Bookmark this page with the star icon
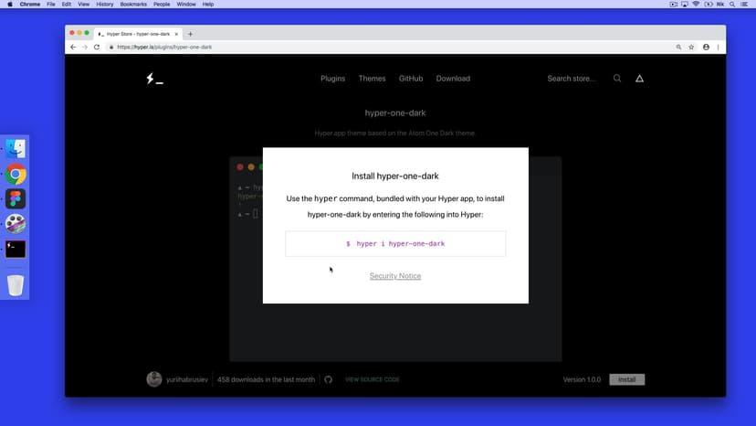 [691, 47]
